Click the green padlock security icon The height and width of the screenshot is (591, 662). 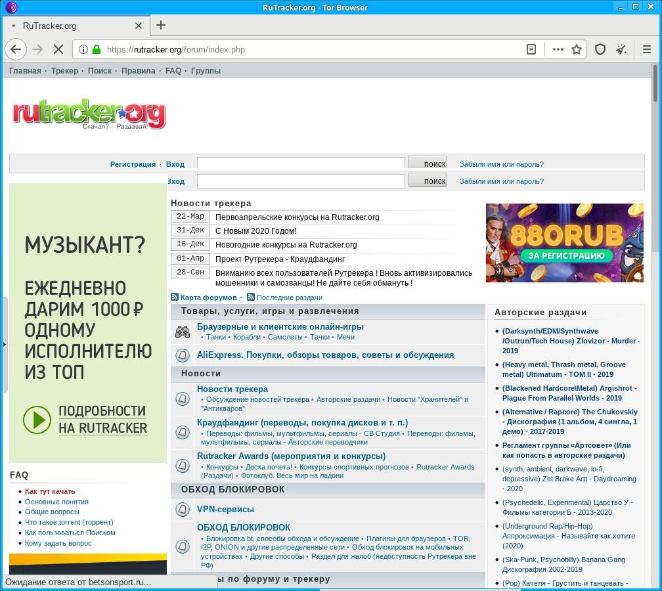click(97, 49)
